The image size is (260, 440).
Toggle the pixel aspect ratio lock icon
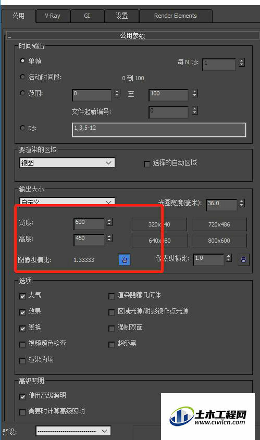243,259
